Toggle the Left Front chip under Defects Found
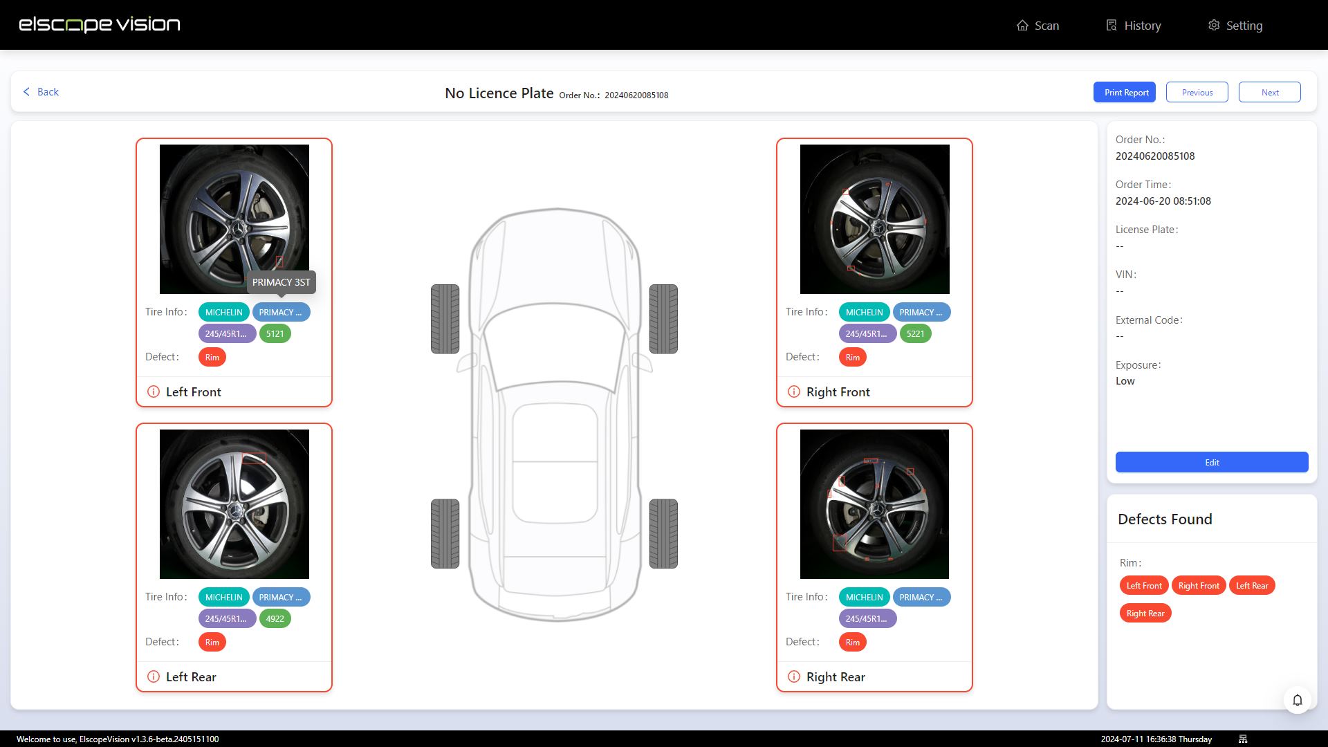Viewport: 1328px width, 747px height. coord(1143,585)
